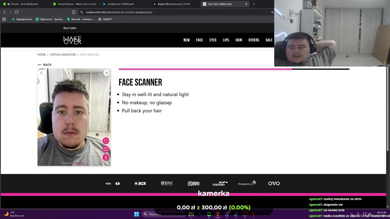390x219 pixels.
Task: Open SALE menu item
Action: click(269, 40)
